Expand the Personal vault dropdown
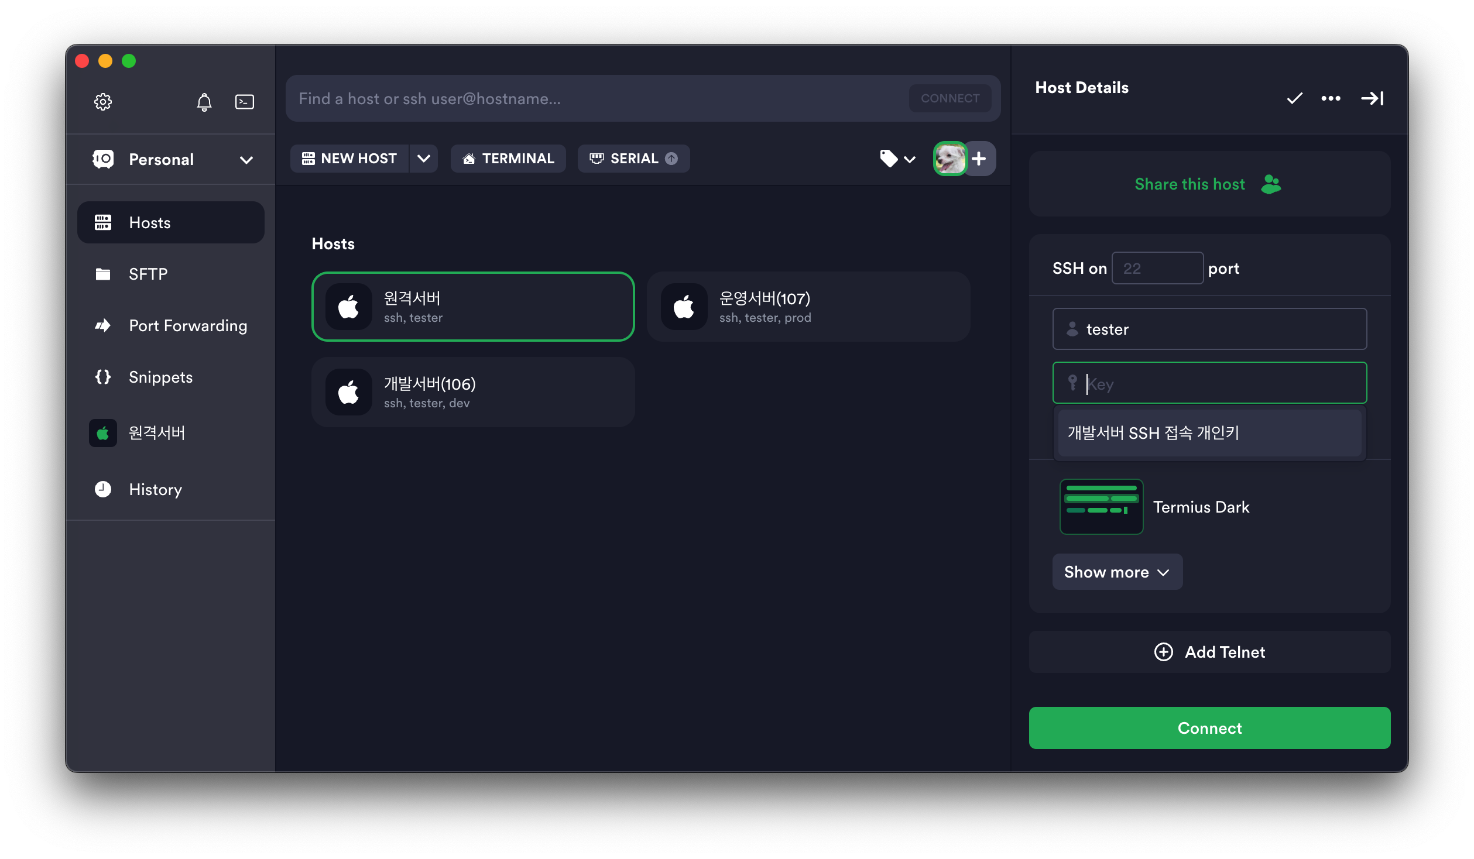The image size is (1474, 859). (246, 160)
